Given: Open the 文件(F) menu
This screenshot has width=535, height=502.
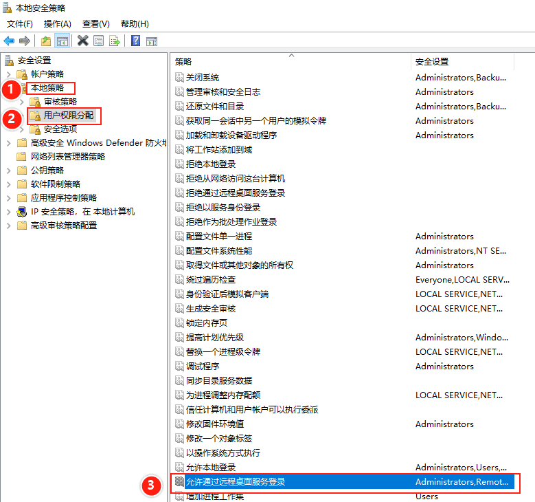Looking at the screenshot, I should (x=20, y=24).
